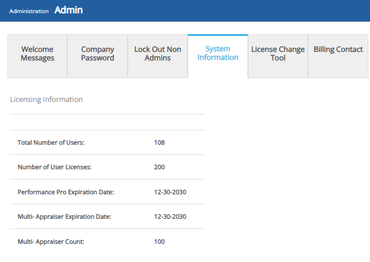Click the Administration breadcrumb in header

click(x=29, y=11)
